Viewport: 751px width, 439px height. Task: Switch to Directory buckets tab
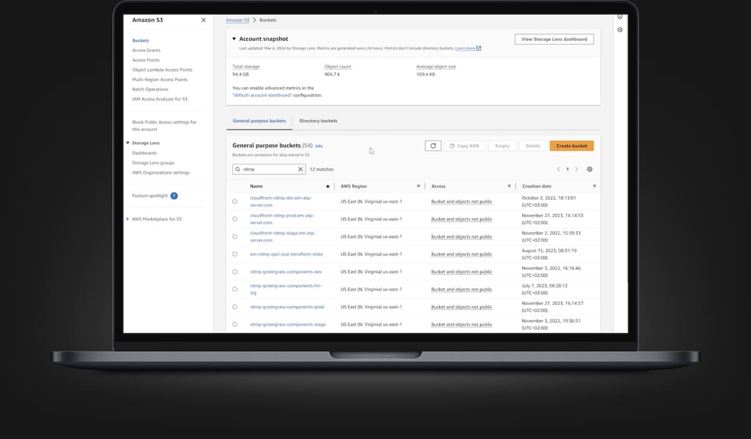318,121
